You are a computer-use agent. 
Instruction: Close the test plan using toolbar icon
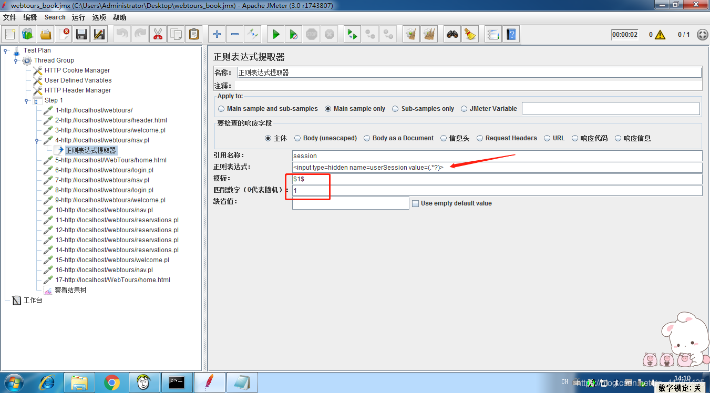pyautogui.click(x=64, y=35)
